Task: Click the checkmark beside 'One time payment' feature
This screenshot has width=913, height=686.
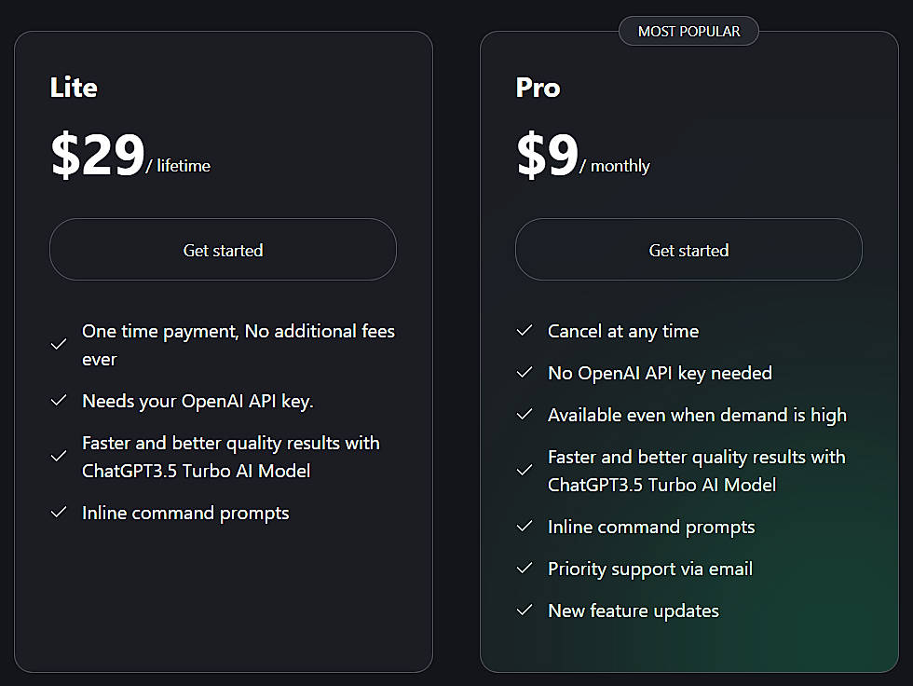Action: (x=59, y=344)
